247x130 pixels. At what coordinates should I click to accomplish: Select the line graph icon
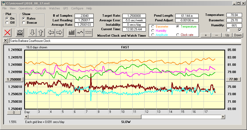click(80, 32)
